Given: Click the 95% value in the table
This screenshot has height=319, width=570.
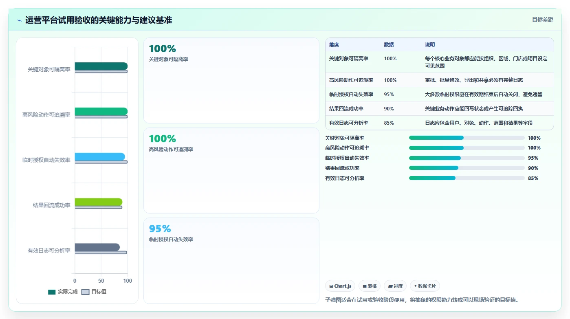Looking at the screenshot, I should [x=389, y=94].
